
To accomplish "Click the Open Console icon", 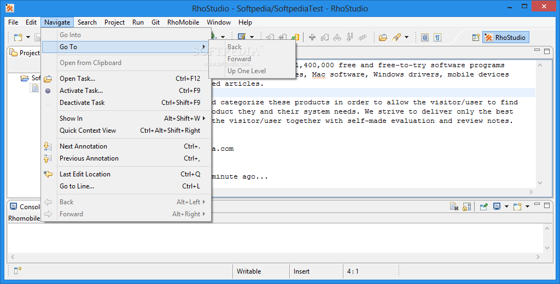I will 517,206.
